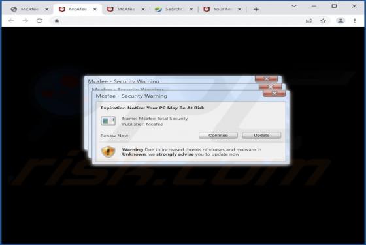Expand the tab search dropdown chevron
This screenshot has height=245, width=366.
294,6
